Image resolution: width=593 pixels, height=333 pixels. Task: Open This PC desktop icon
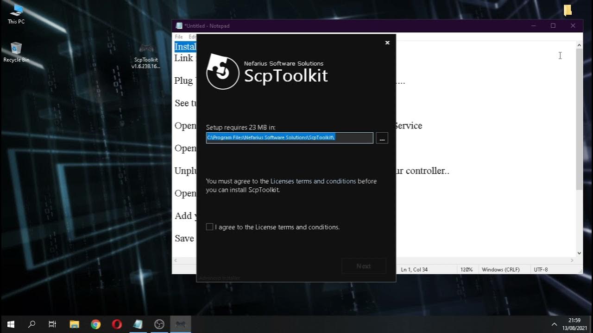coord(16,14)
